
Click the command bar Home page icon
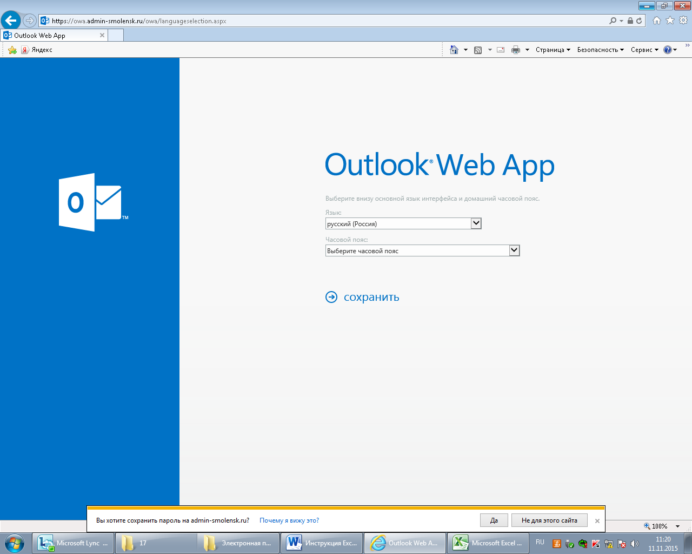pyautogui.click(x=454, y=50)
